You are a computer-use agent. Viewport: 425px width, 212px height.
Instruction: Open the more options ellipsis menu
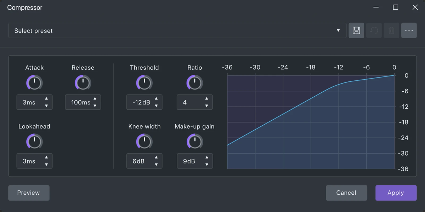click(x=409, y=30)
